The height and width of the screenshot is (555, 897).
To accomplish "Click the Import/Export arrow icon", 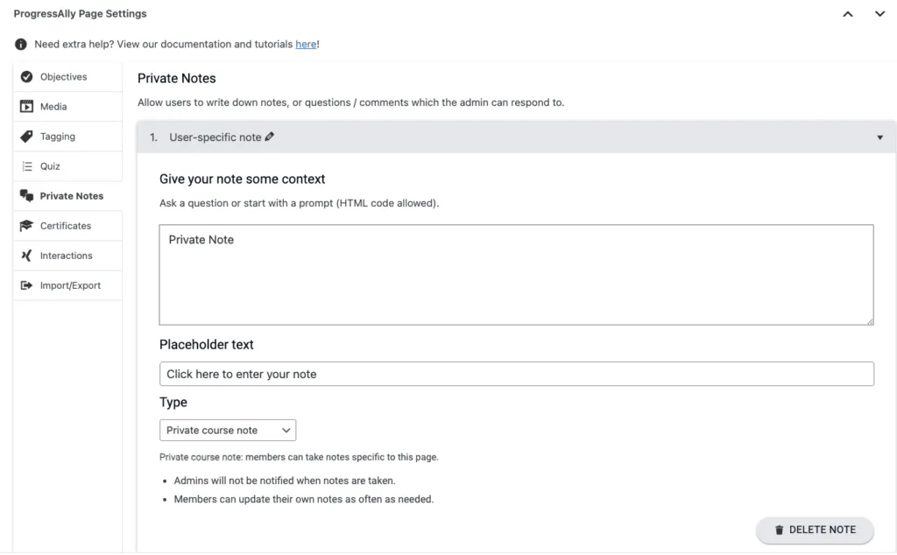I will point(26,285).
